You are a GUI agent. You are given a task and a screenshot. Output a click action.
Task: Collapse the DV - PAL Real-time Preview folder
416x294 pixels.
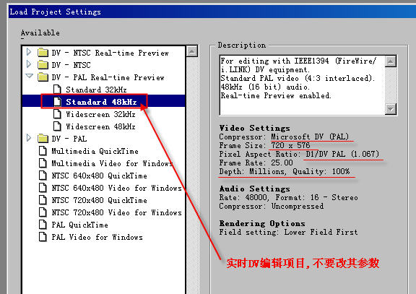[29, 76]
